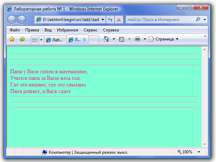Image resolution: width=216 pixels, height=162 pixels.
Task: Open the Избранное menu
Action: [67, 30]
